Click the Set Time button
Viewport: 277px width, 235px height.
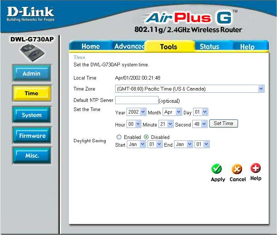coord(223,124)
